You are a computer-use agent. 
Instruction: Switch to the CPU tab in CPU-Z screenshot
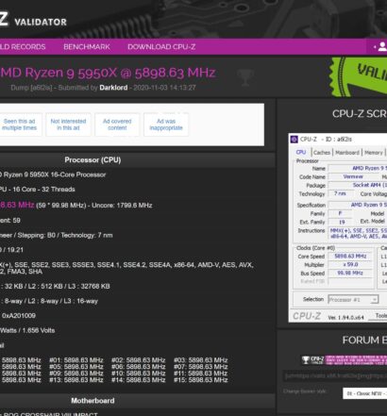(301, 152)
